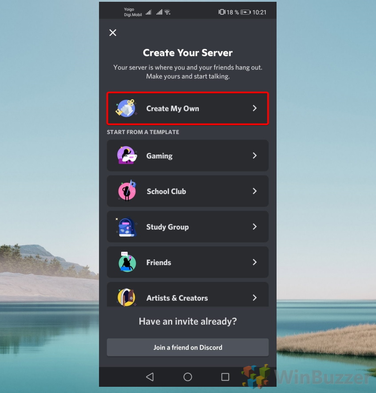Close the Create Your Server screen
376x393 pixels.
click(x=113, y=32)
